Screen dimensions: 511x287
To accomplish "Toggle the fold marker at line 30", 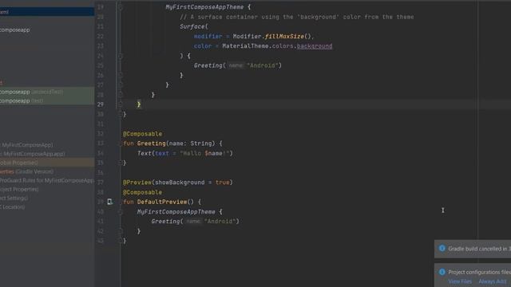I will 120,114.
